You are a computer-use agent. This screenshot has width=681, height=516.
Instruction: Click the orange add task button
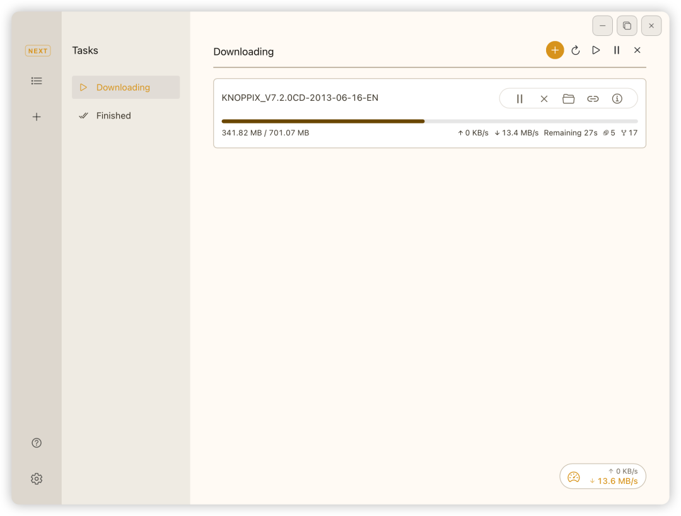(555, 50)
